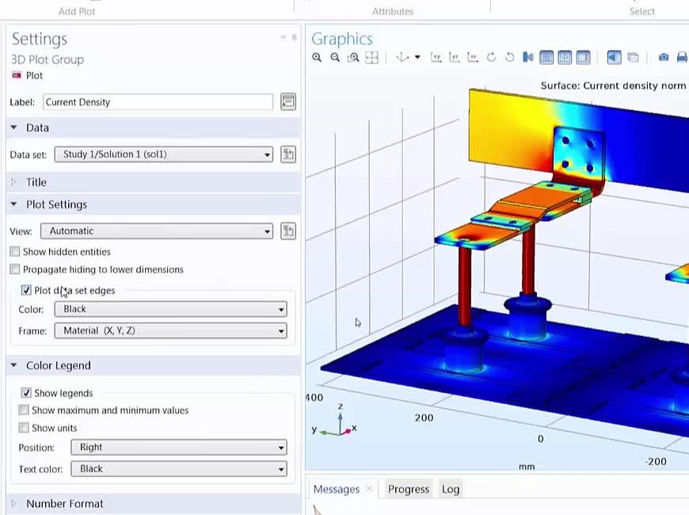Viewport: 689px width, 515px height.
Task: Switch to the Progress tab
Action: pos(408,489)
